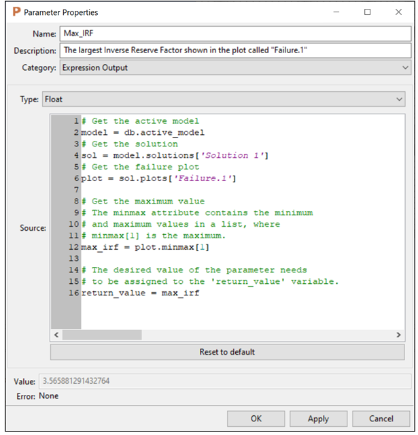Click the read-only Value field
Image resolution: width=418 pixels, height=435 pixels.
[x=225, y=381]
